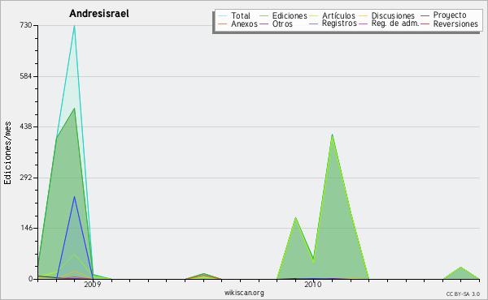
Task: Click the cyan Total peak at 730
Action: tap(74, 26)
